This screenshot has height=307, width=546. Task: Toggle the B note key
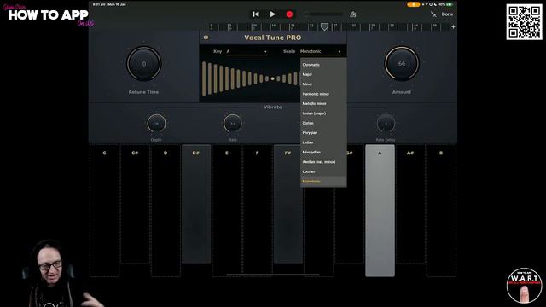(x=441, y=211)
